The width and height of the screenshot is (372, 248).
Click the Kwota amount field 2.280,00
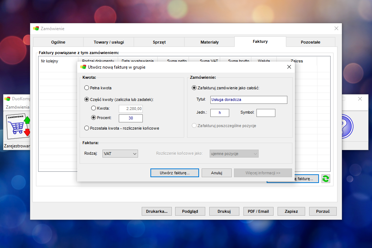pyautogui.click(x=131, y=109)
